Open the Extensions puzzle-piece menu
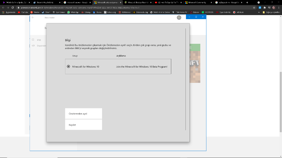 click(x=265, y=8)
